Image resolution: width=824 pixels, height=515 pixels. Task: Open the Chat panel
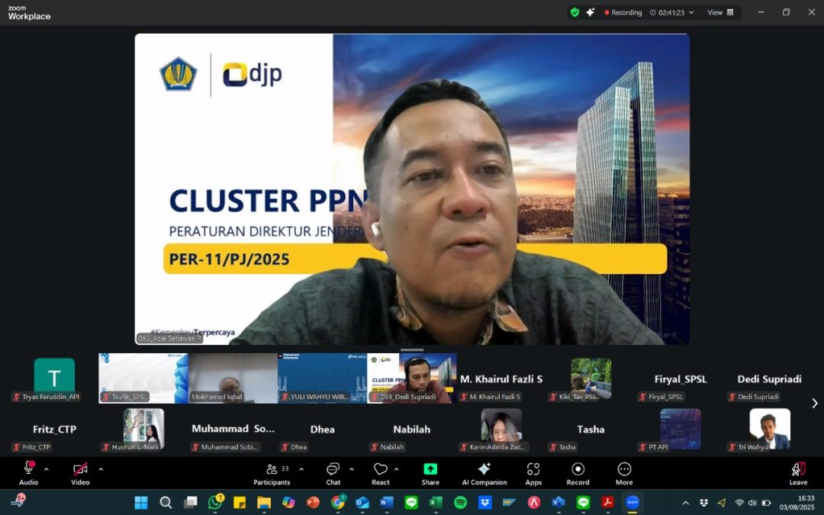(333, 473)
